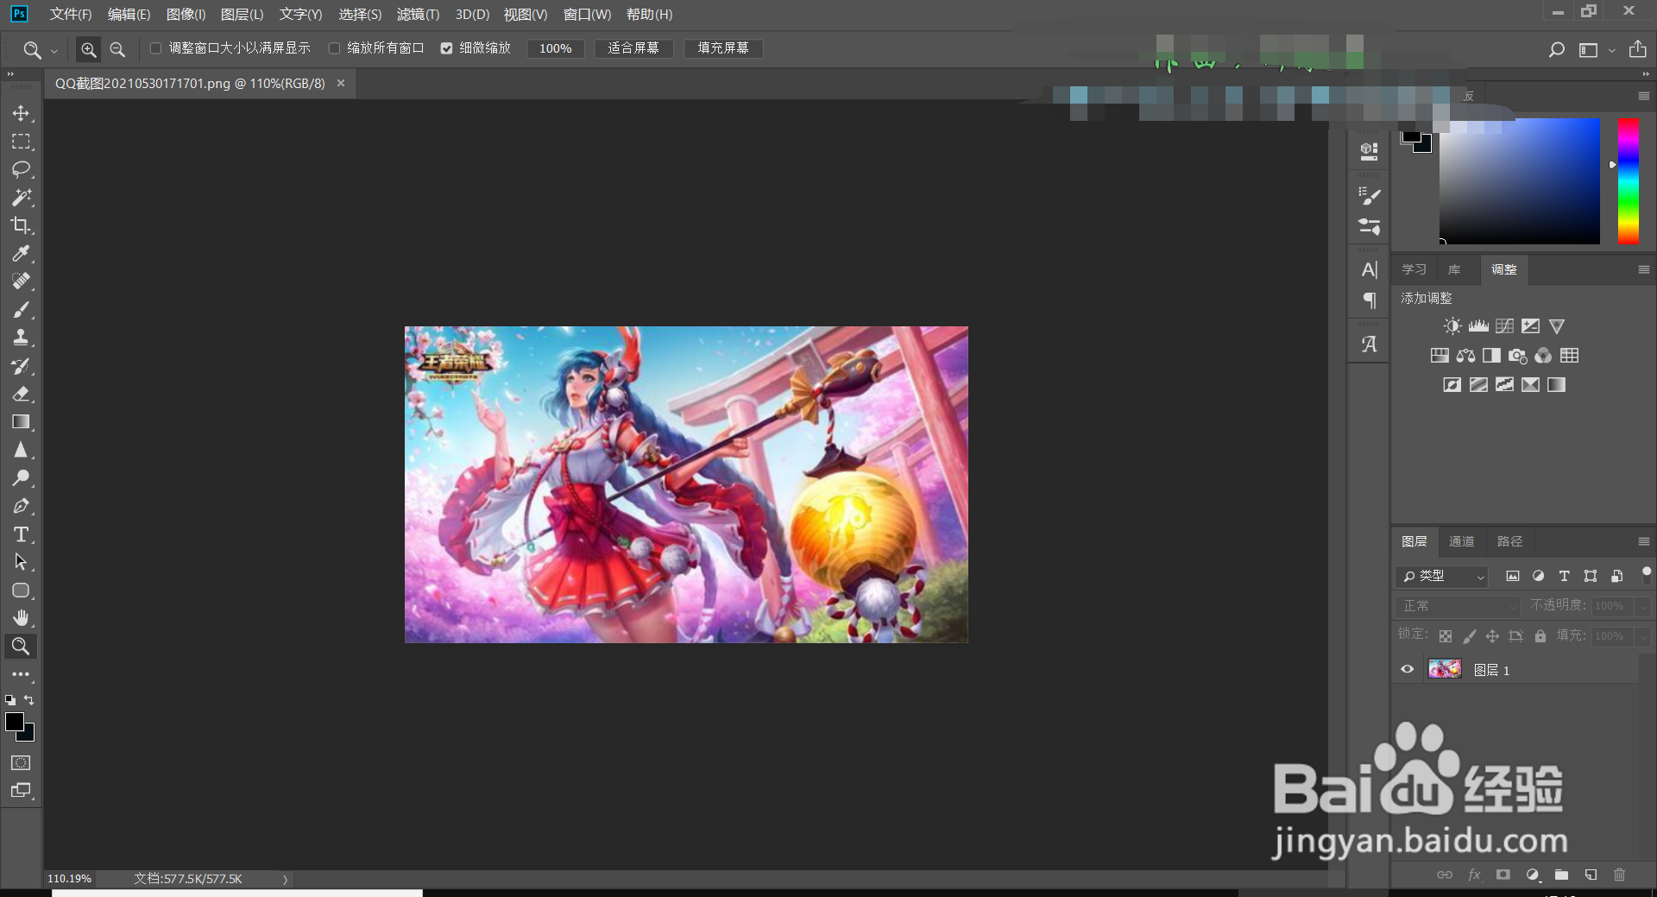Select the Sharpen/Blur tool
The width and height of the screenshot is (1657, 897).
[x=21, y=450]
